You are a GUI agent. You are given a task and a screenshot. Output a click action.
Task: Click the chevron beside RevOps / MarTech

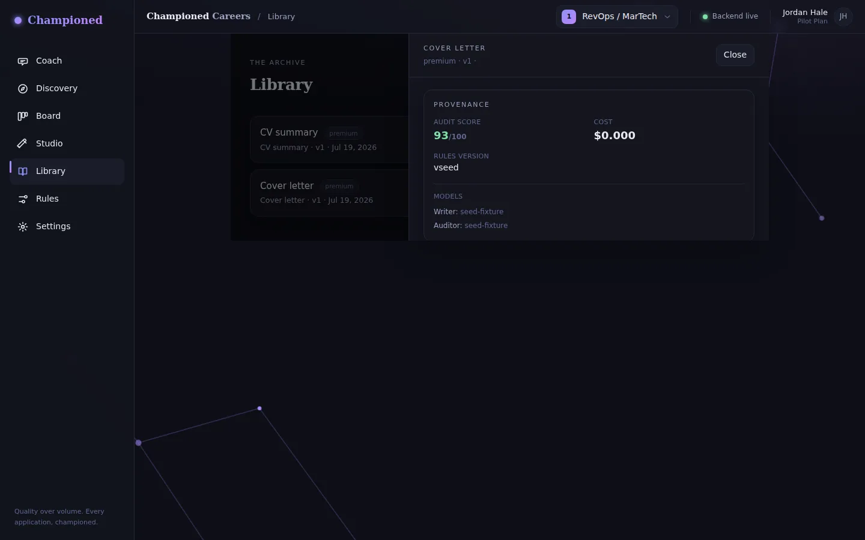click(667, 17)
